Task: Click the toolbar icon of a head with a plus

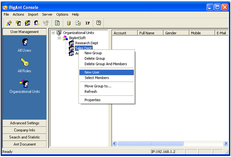Action: (36, 23)
